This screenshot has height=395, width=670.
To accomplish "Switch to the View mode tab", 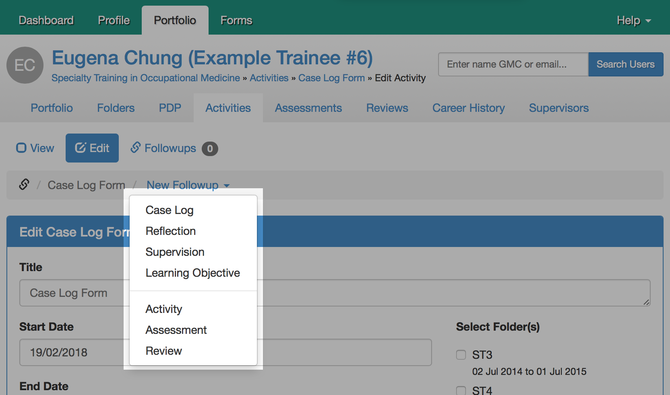I will click(x=35, y=148).
